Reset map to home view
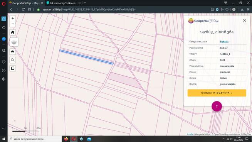 13,32
